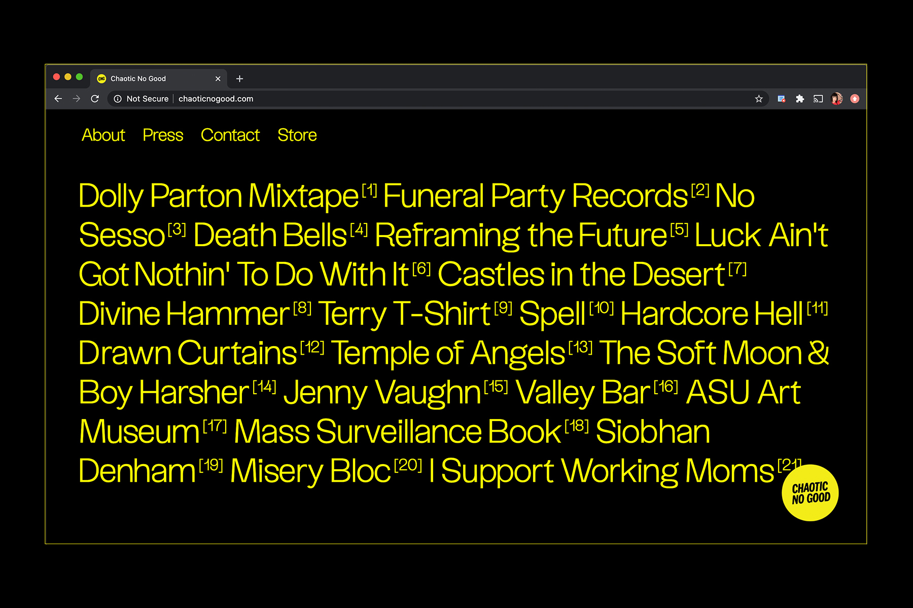Click the browser back arrow
Screen dimensions: 913x608
(58, 99)
